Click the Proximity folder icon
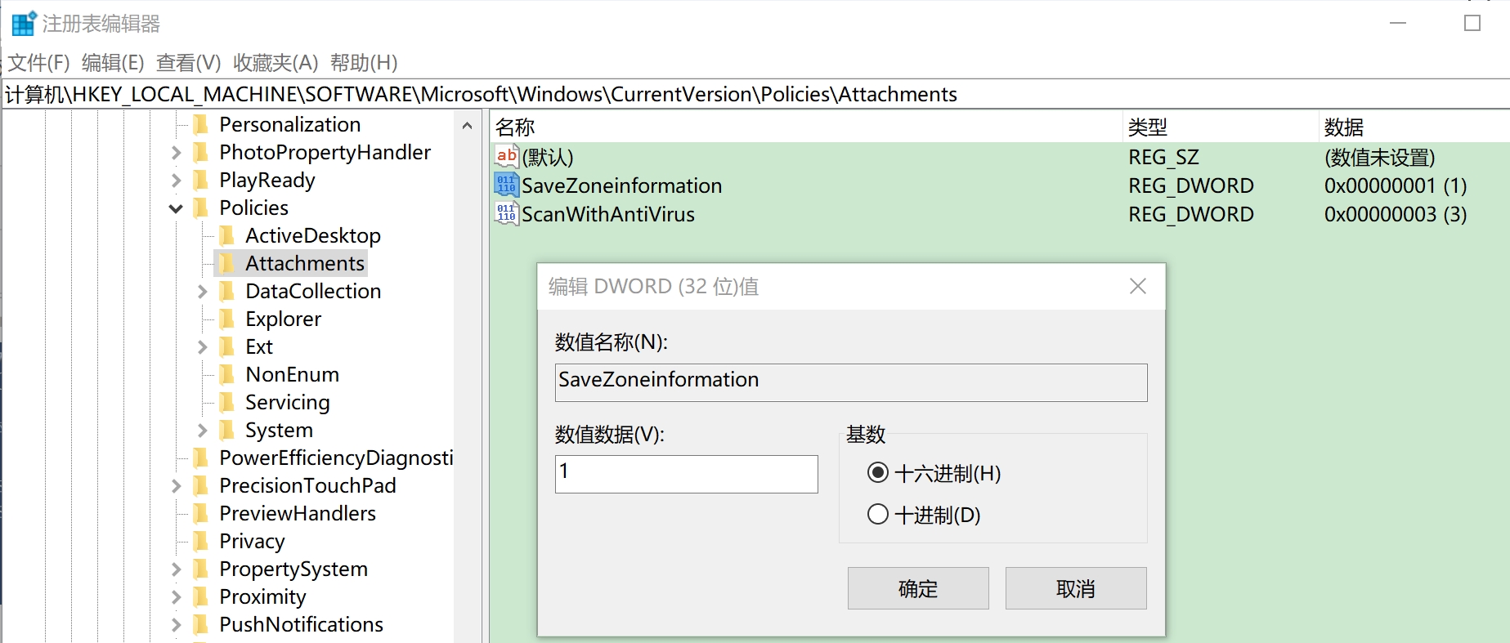Image resolution: width=1510 pixels, height=643 pixels. coord(200,597)
